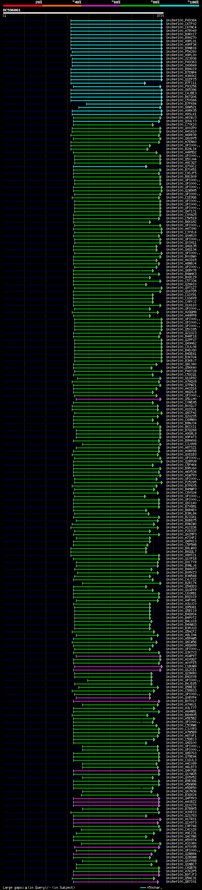The height and width of the screenshot is (890, 202).
Task: Select the UniRef100_O65396 hit label
Action: pos(181,90)
